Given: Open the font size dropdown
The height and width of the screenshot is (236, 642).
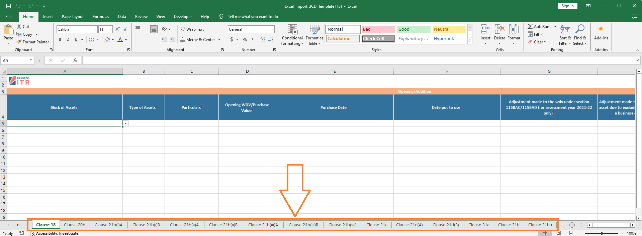Looking at the screenshot, I should point(110,29).
